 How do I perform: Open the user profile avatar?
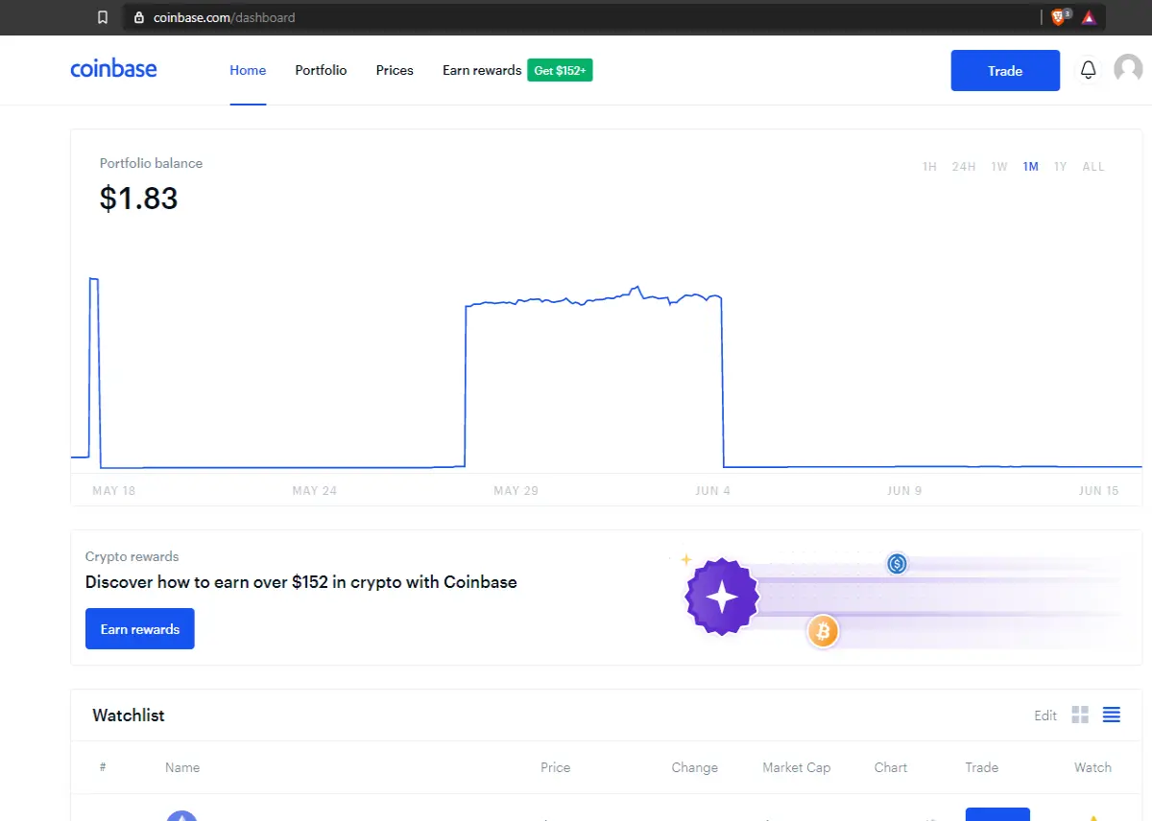[1128, 69]
